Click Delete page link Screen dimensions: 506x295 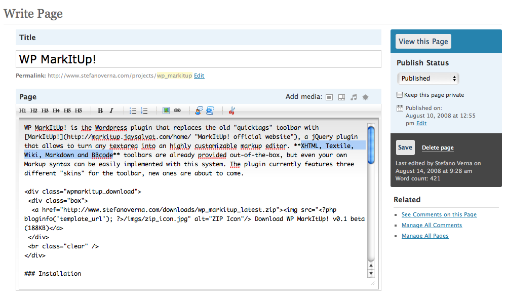pyautogui.click(x=438, y=147)
